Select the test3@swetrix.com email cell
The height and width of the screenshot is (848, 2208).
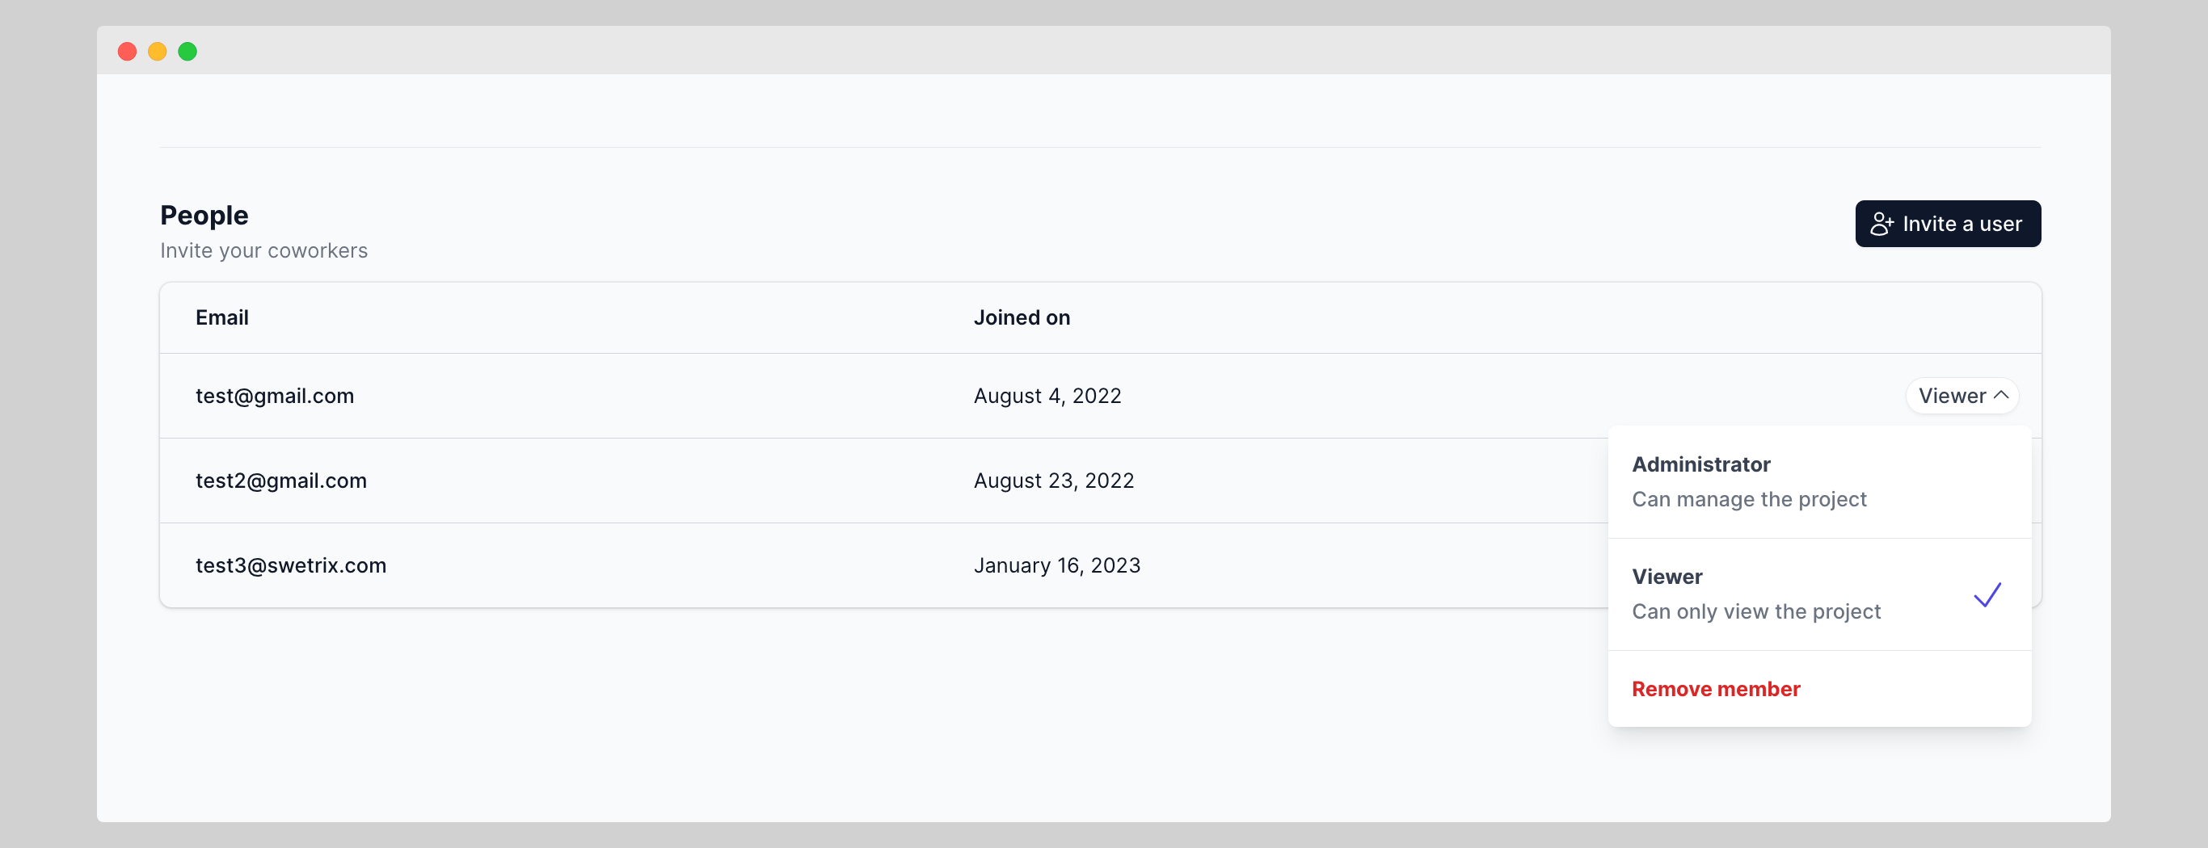pyautogui.click(x=291, y=565)
